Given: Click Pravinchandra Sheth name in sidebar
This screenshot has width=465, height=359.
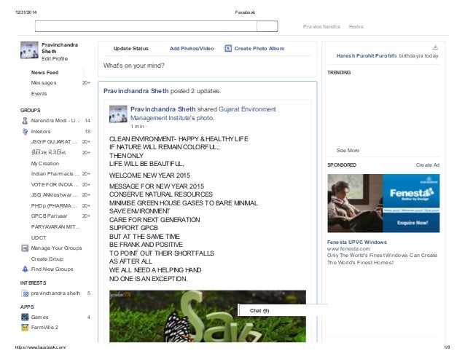Looking at the screenshot, I should click(x=60, y=48).
